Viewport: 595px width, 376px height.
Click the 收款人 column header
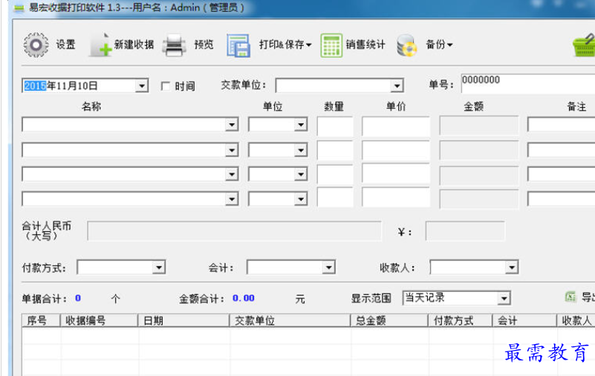point(576,320)
